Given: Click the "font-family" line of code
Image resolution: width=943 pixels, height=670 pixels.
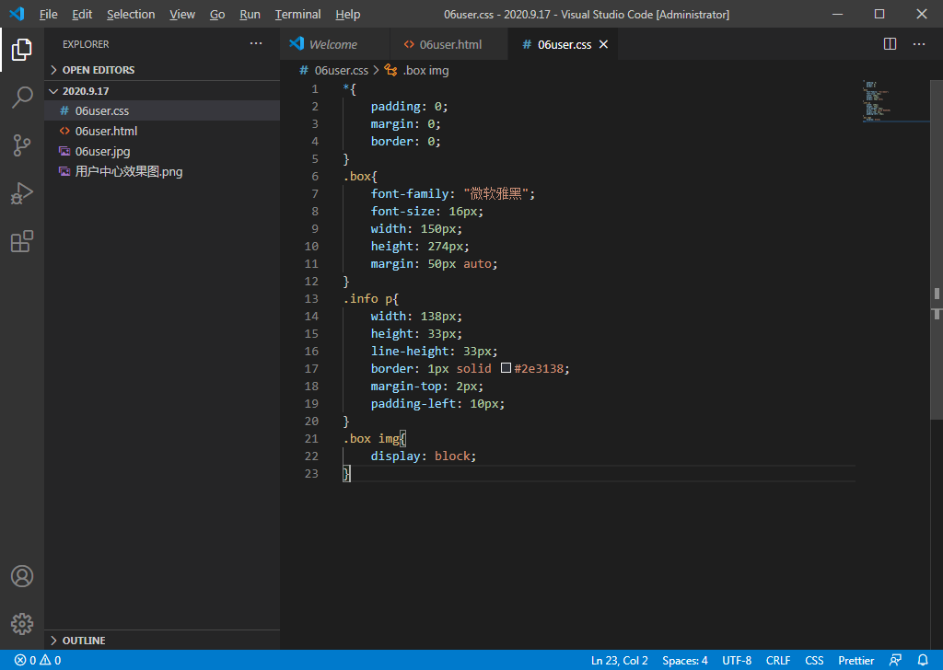Looking at the screenshot, I should click(453, 193).
